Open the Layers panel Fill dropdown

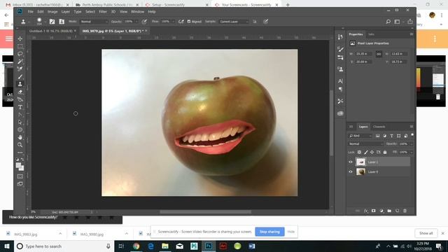412,153
